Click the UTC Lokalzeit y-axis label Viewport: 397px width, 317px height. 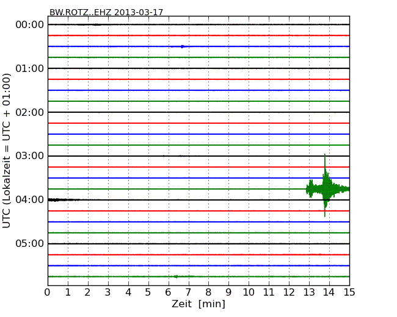[x=7, y=151]
